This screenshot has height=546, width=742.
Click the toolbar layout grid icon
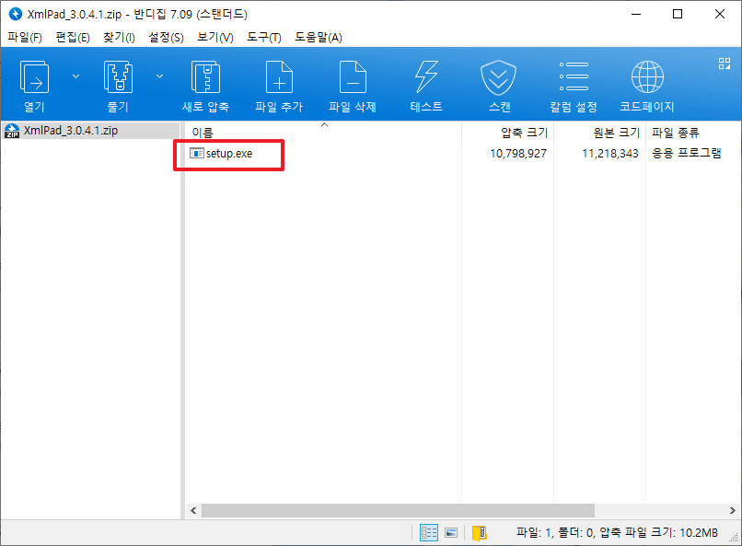tap(724, 64)
